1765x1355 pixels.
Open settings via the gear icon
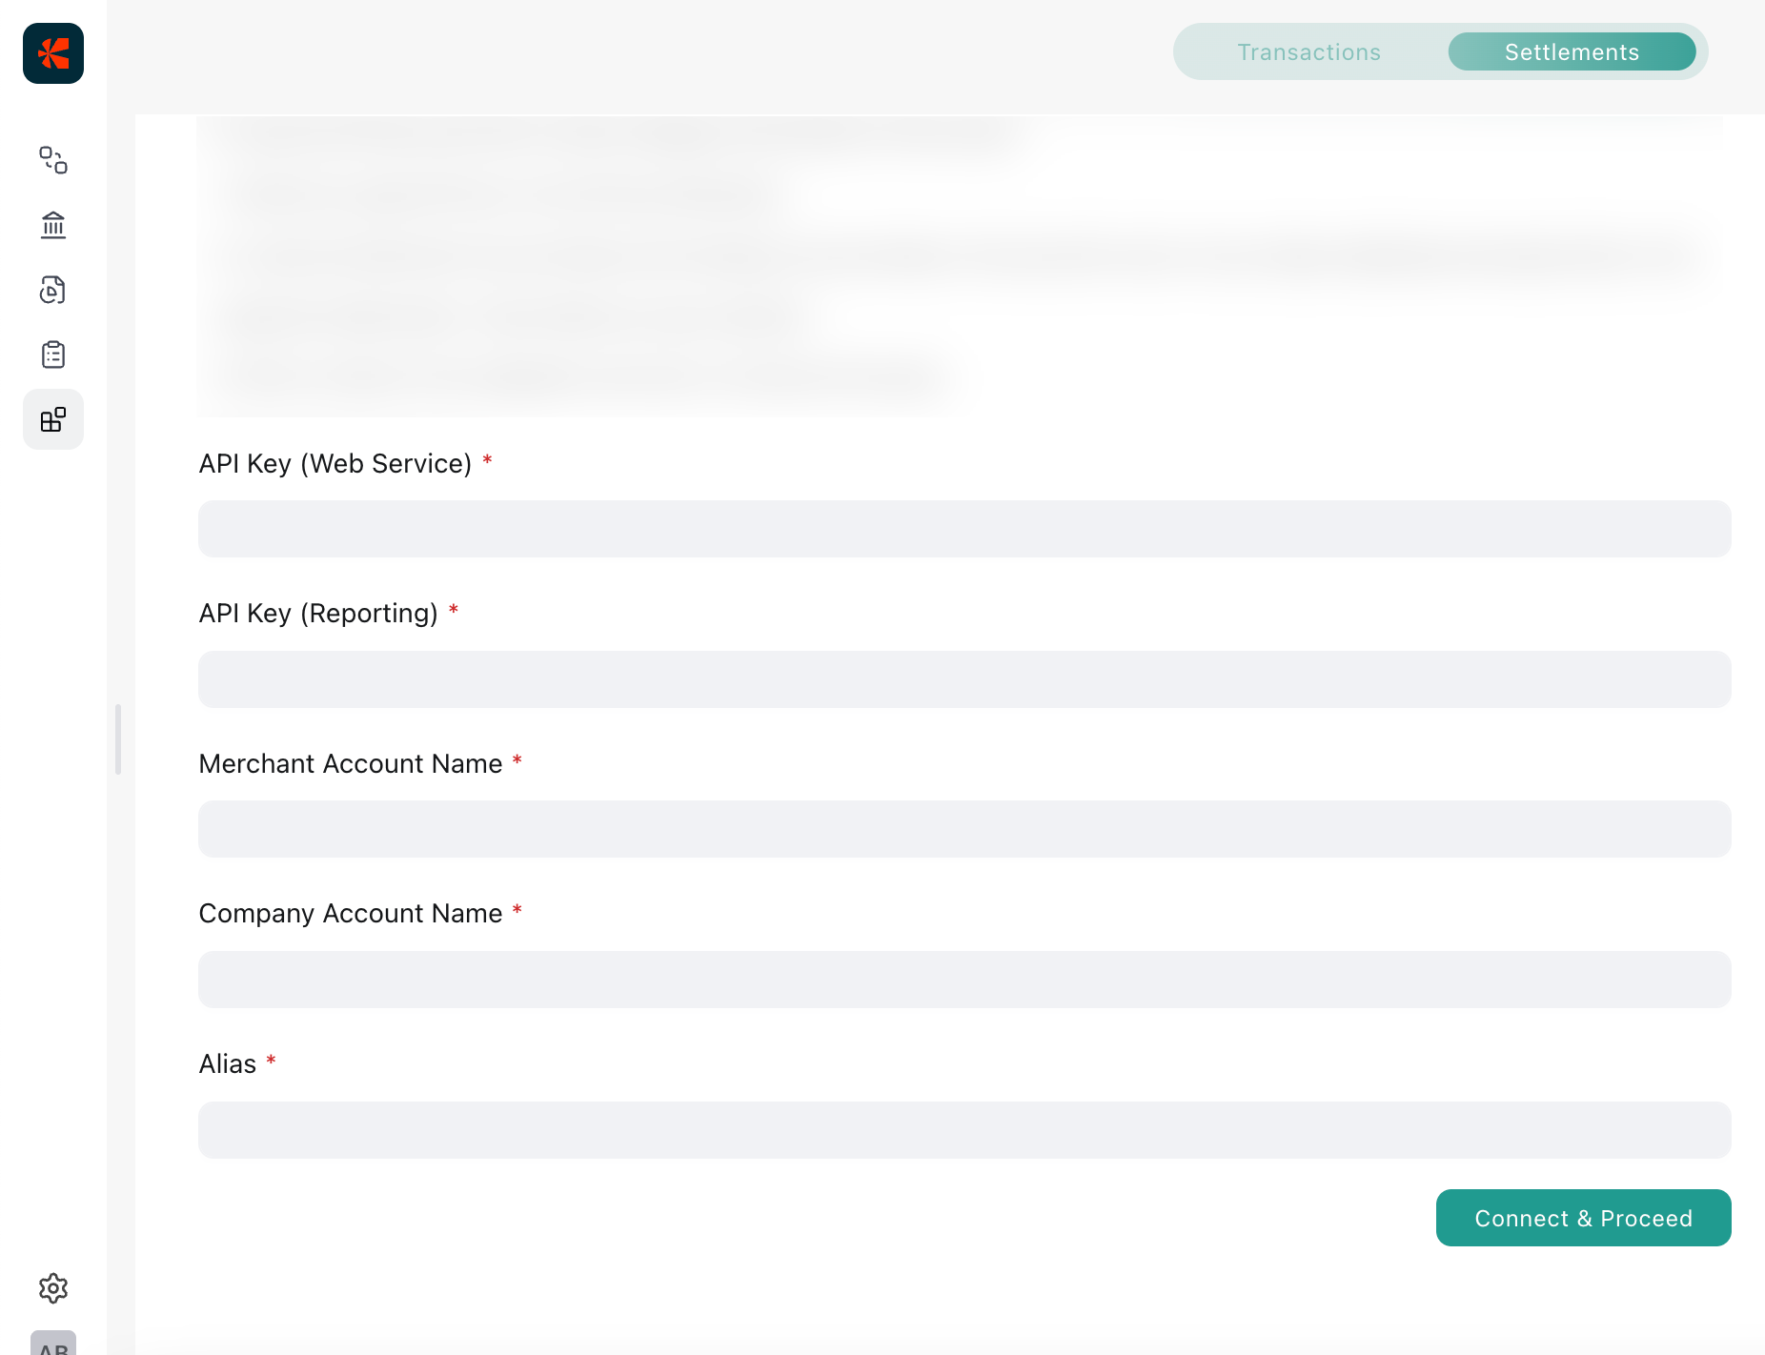point(53,1288)
